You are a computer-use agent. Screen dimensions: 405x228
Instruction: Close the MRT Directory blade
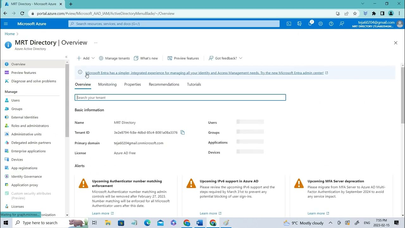[x=396, y=43]
